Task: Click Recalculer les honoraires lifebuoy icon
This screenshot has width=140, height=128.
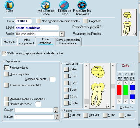Action: (82, 5)
